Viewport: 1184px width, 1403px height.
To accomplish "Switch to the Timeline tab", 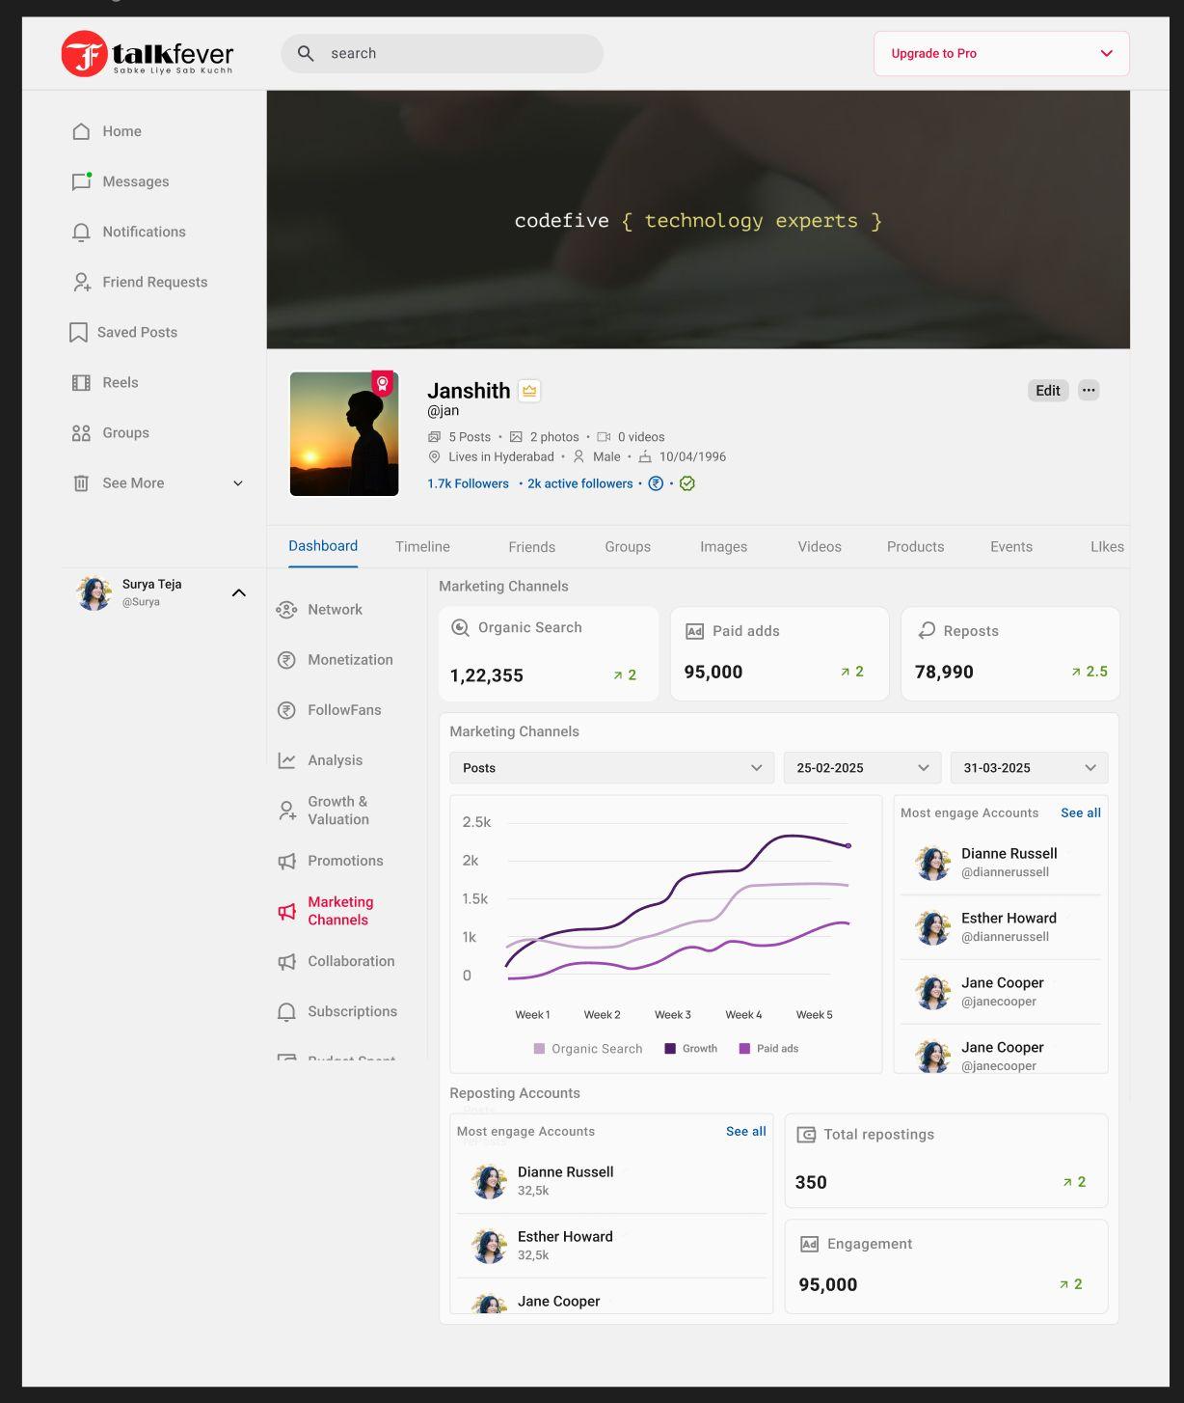I will [x=422, y=547].
